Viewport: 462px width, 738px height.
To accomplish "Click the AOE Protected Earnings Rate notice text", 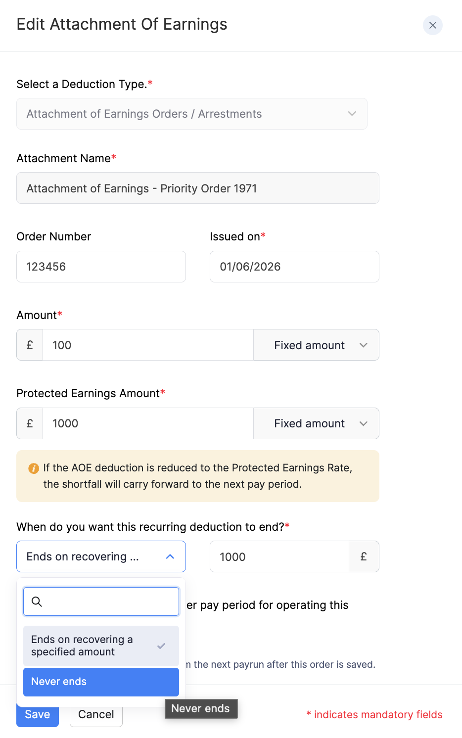I will pos(198,476).
